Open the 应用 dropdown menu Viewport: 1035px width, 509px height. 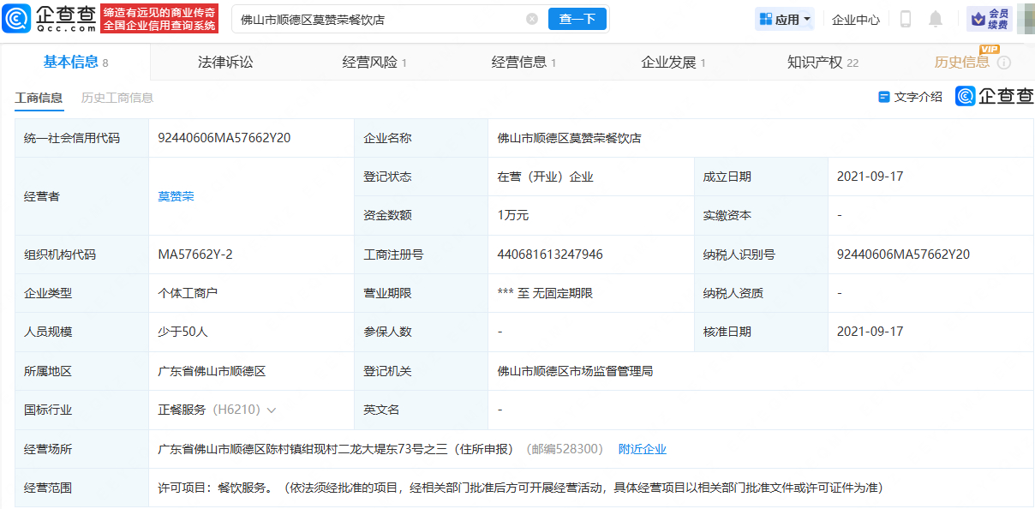pyautogui.click(x=785, y=19)
